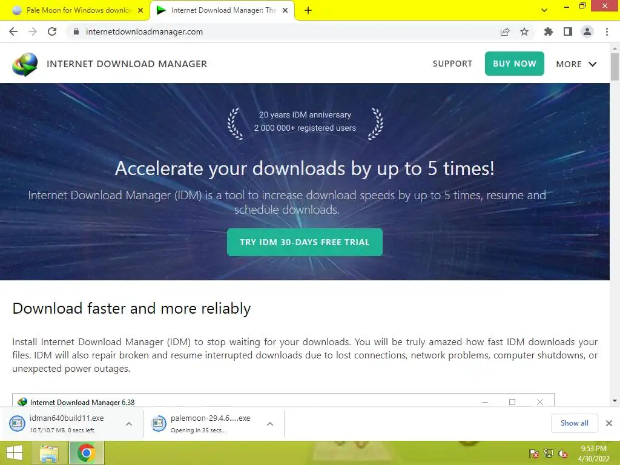Close the Internet Download Manager tab
The height and width of the screenshot is (465, 620).
[x=285, y=10]
